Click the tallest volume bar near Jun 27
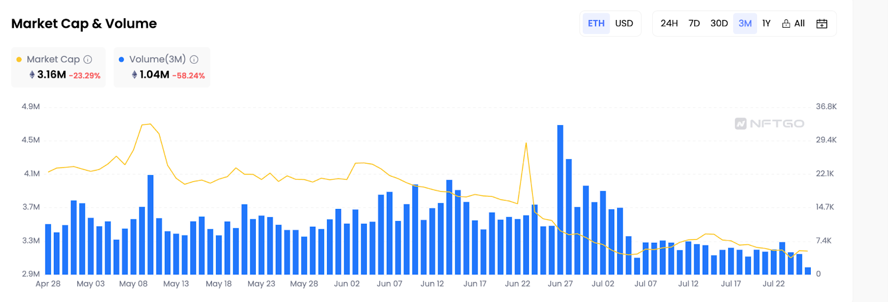Image resolution: width=888 pixels, height=302 pixels. click(560, 199)
